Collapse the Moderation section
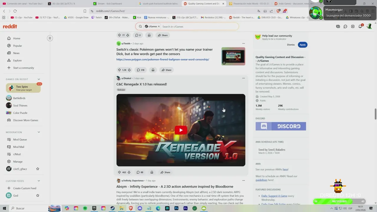 click(39, 132)
